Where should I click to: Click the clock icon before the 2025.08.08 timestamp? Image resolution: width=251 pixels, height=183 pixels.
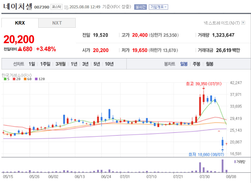point(66,7)
